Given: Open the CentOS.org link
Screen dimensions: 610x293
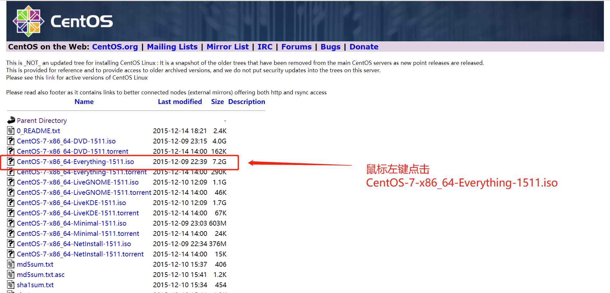Looking at the screenshot, I should point(115,47).
